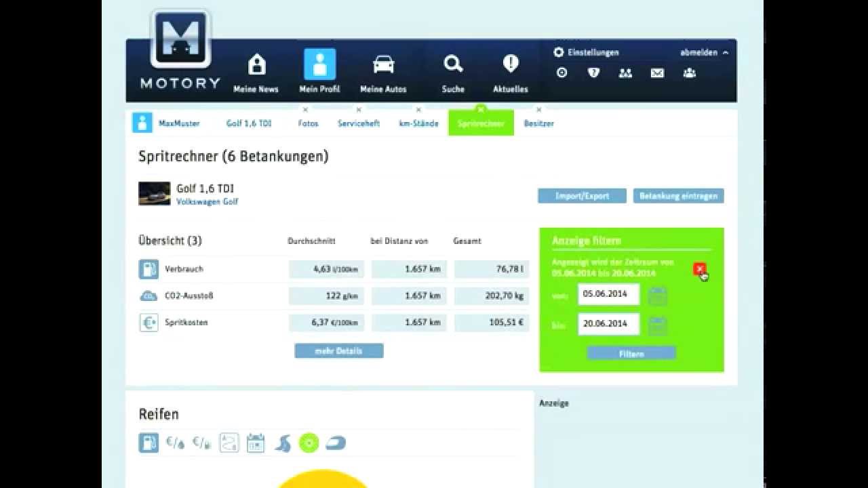
Task: Click the Filtern button
Action: [x=631, y=354]
